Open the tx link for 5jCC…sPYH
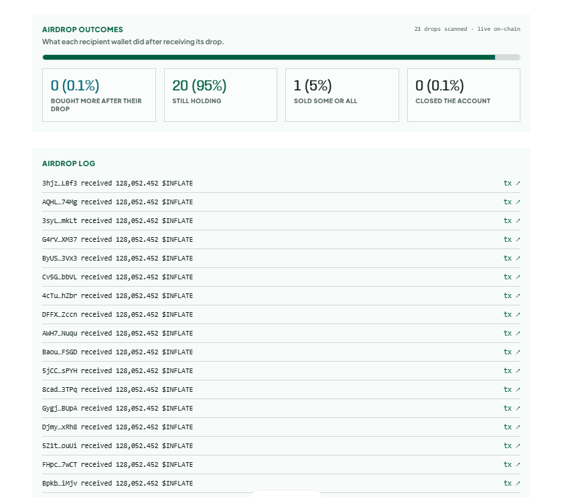This screenshot has height=497, width=580. (x=512, y=371)
